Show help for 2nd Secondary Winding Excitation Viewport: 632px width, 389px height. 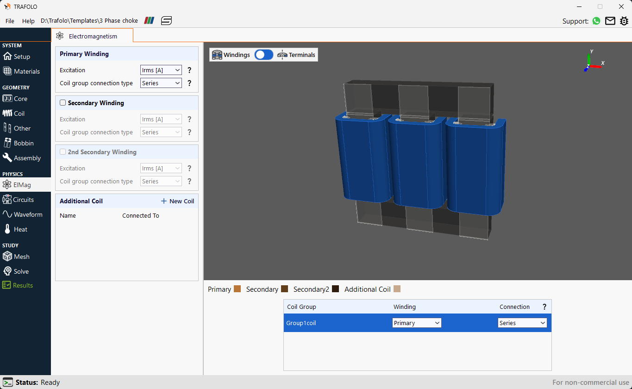[x=189, y=169]
